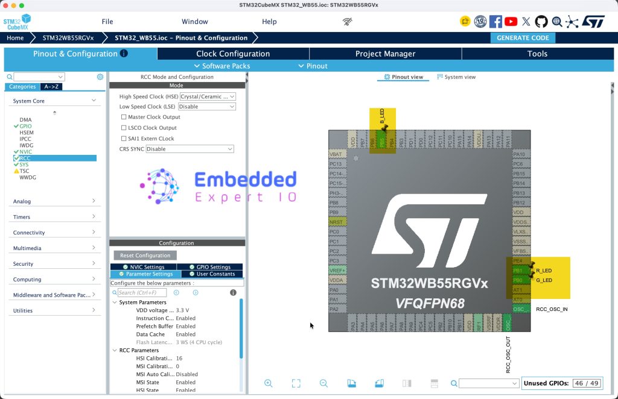618x399 pixels.
Task: Rotate the chip clockwise
Action: coord(352,383)
